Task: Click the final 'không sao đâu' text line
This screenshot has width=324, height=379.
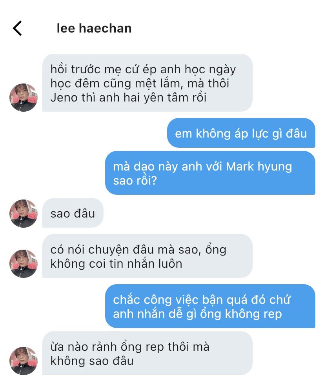Action: tap(92, 361)
